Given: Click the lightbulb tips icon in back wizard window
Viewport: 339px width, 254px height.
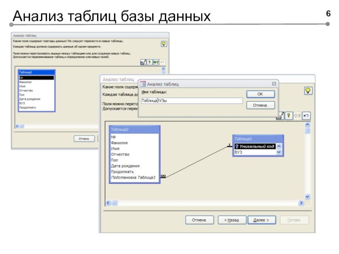Looking at the screenshot, I should (x=164, y=44).
